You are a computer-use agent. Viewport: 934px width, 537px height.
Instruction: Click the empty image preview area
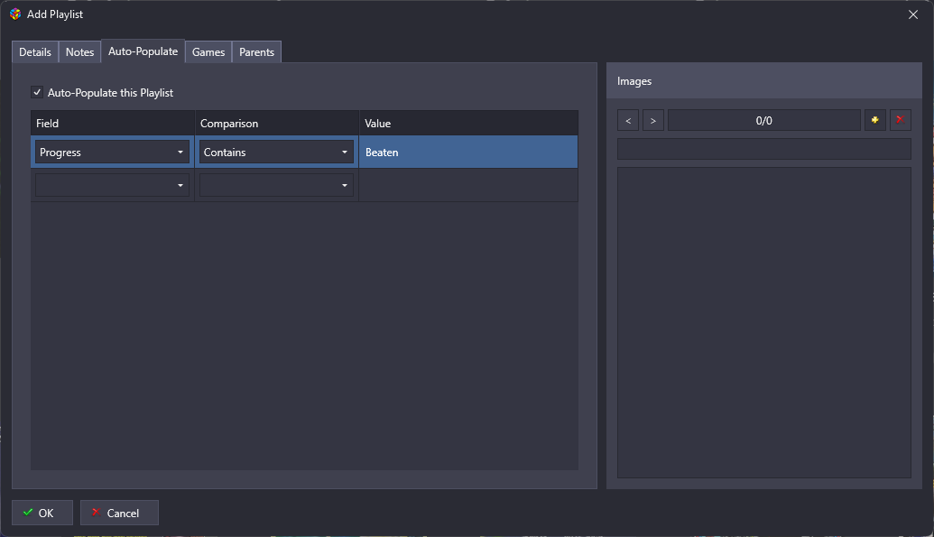(x=764, y=322)
